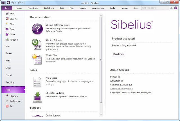Click the Open folder icon

pos(7,29)
